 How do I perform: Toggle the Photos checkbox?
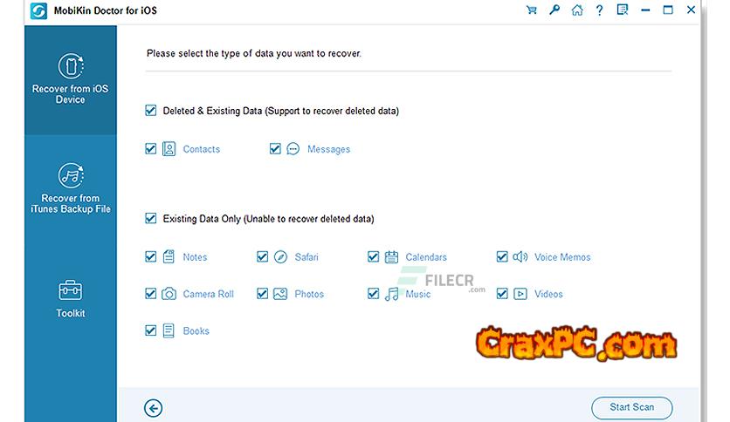click(262, 294)
